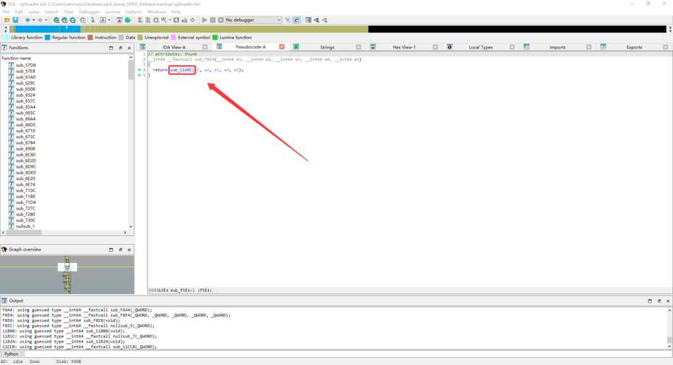Viewport: 673px width, 365px height.
Task: Switch to the IDA View-A tab
Action: (174, 47)
